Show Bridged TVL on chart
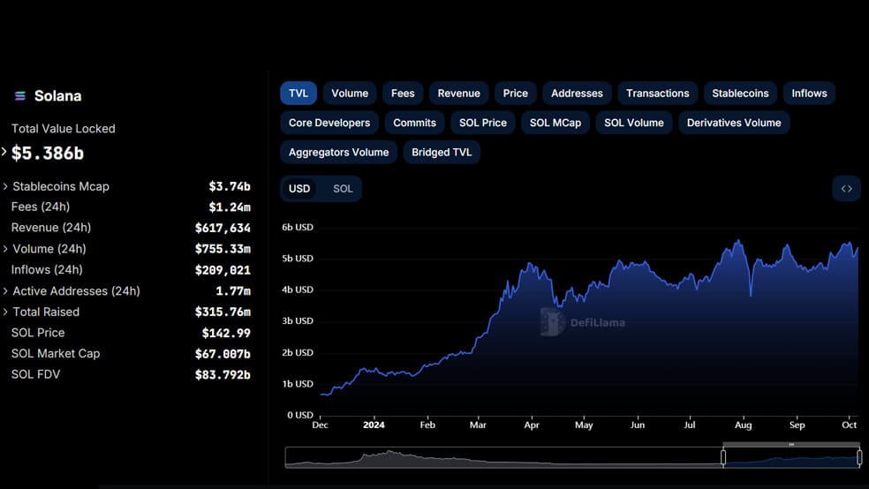The height and width of the screenshot is (489, 869). [x=442, y=153]
